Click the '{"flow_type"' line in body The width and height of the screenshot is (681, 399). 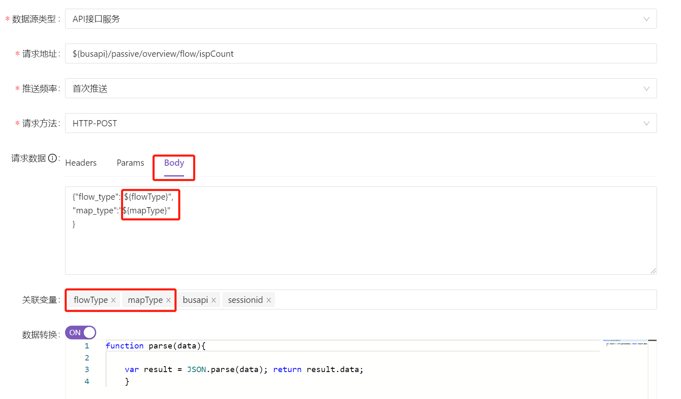[123, 197]
